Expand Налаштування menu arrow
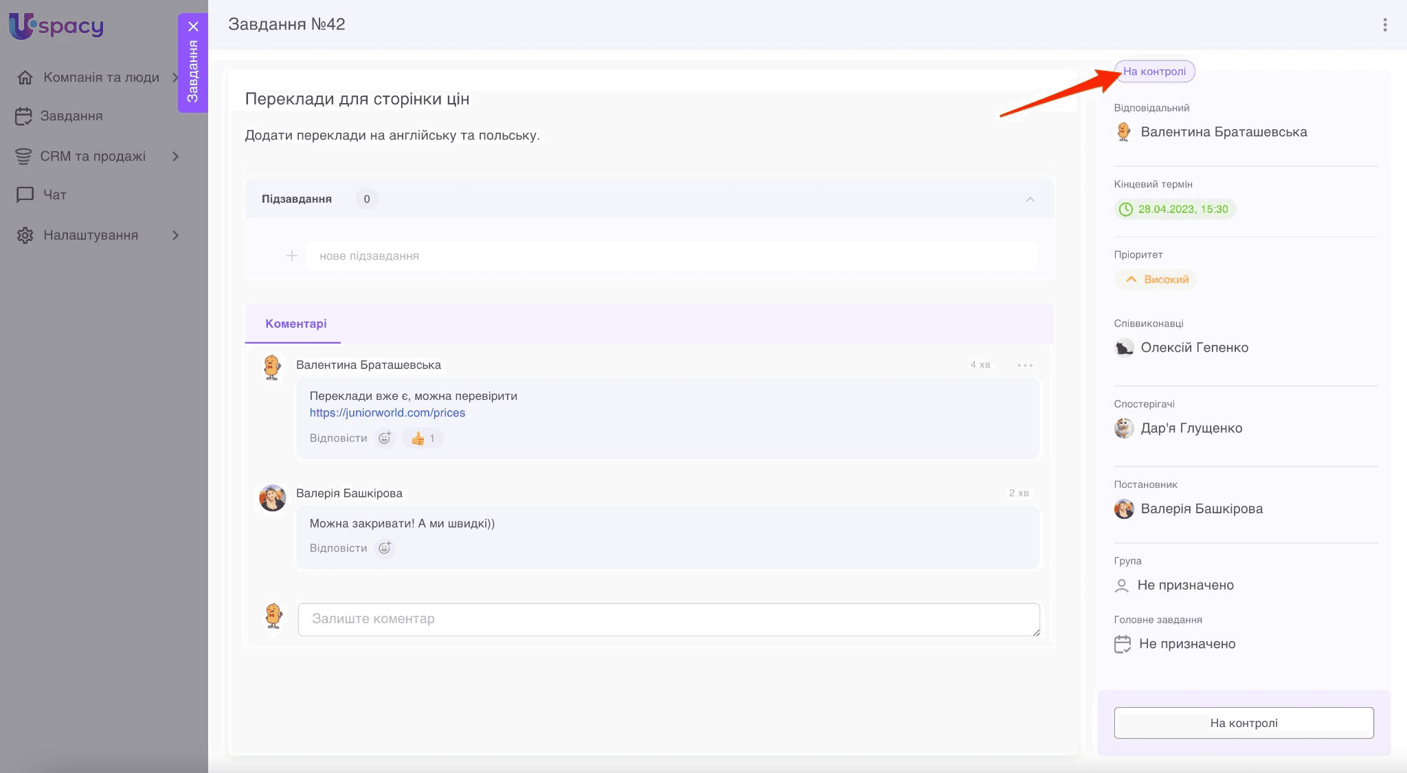 click(175, 236)
